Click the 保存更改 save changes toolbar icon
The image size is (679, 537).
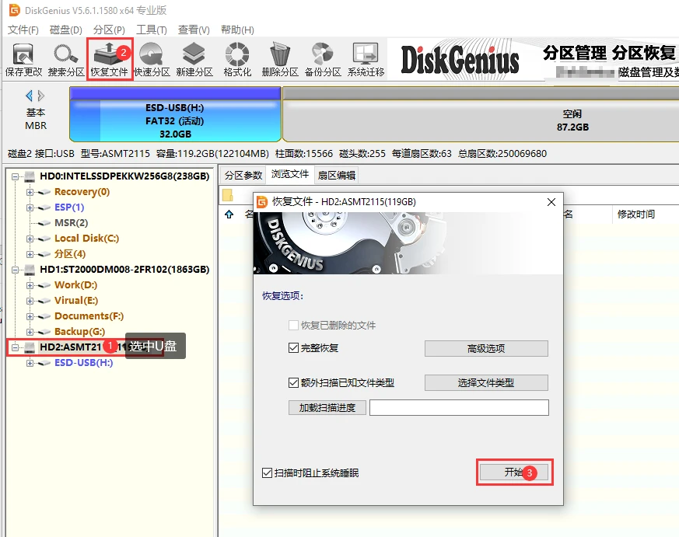pyautogui.click(x=23, y=59)
